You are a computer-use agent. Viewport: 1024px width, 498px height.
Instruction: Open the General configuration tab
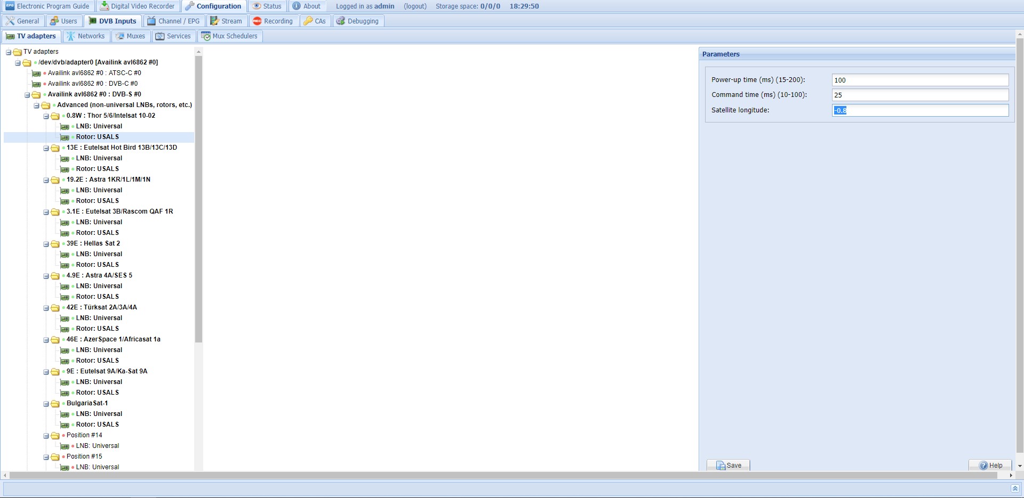tap(23, 21)
